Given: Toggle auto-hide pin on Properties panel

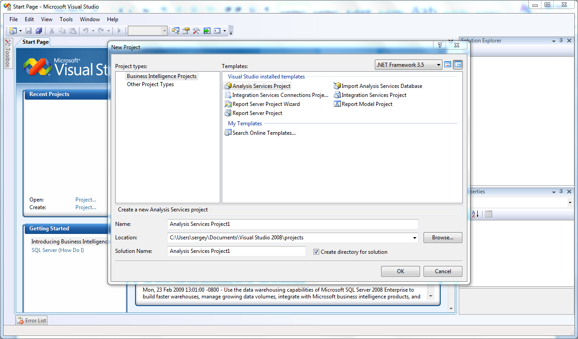Looking at the screenshot, I should 561,192.
